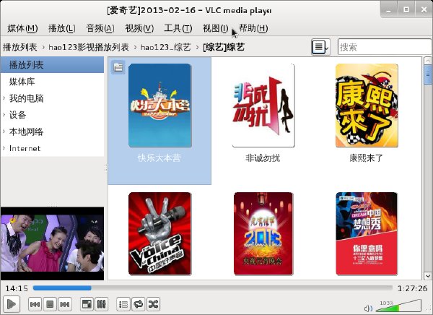Click the Play button
This screenshot has width=433, height=315.
pos(12,304)
